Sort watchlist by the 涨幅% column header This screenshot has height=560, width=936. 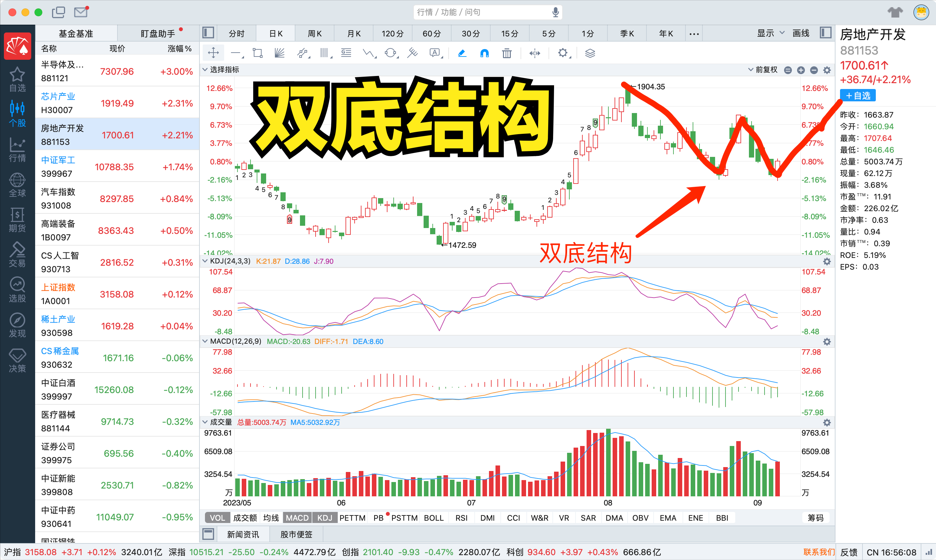(180, 48)
